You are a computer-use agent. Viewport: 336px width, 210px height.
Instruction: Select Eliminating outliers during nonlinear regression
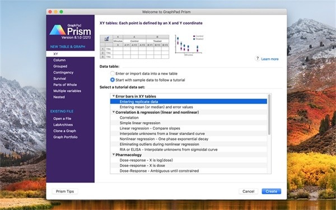(x=189, y=144)
